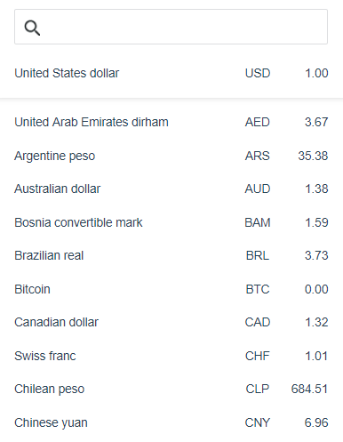Pick Canadian dollar entry
Screen dimensions: 343x442
point(171,322)
